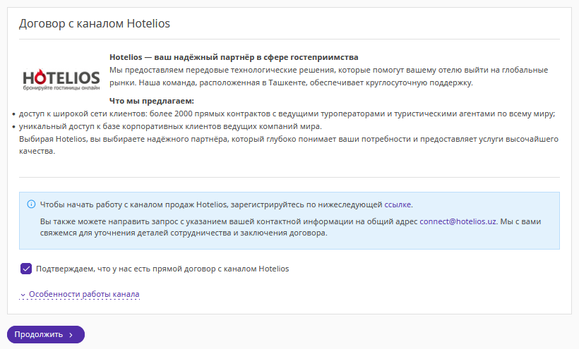The height and width of the screenshot is (349, 579).
Task: Click the bullet about 2000 direct contracts
Action: [287, 114]
